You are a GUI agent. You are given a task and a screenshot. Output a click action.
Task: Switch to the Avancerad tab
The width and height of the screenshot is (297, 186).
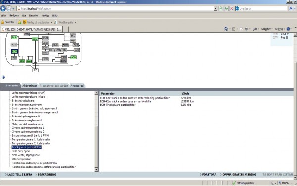[77, 86]
